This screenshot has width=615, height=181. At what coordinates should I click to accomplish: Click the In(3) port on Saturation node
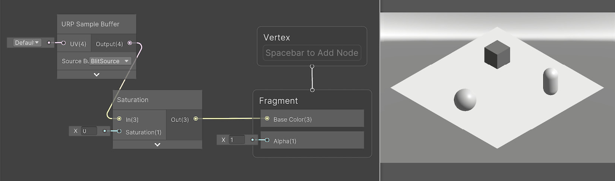pos(119,119)
